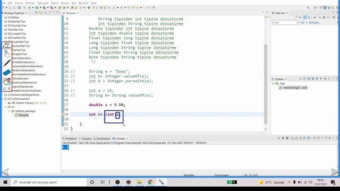Select 04.IntVeriTipi project
Screen dimensions: 340x191
(15, 30)
